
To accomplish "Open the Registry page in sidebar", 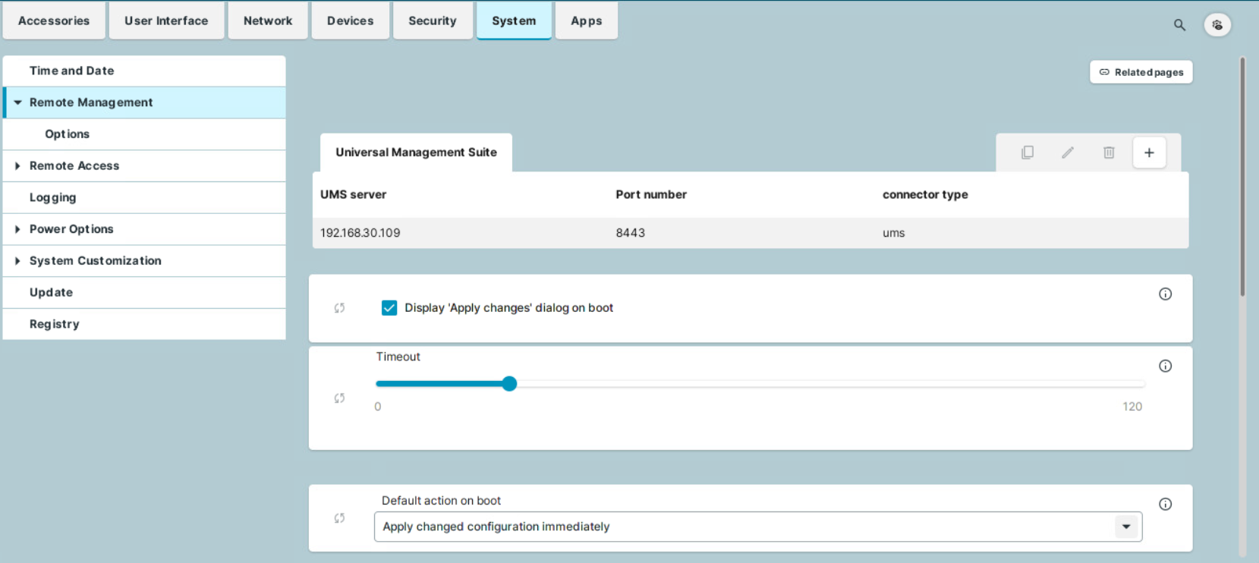I will pos(55,324).
